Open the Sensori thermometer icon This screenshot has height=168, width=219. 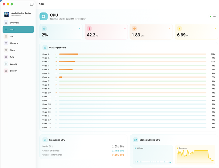[6, 71]
